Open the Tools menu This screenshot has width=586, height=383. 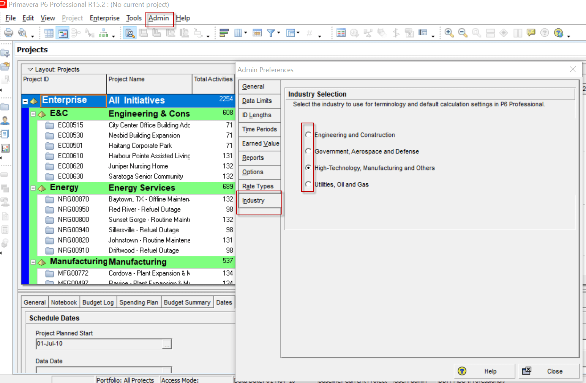pyautogui.click(x=134, y=18)
